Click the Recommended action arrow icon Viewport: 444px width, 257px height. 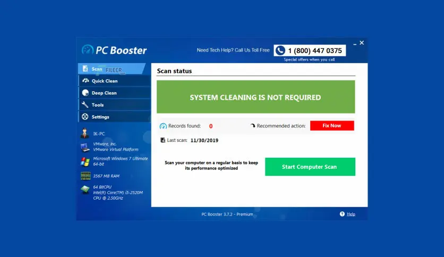253,125
